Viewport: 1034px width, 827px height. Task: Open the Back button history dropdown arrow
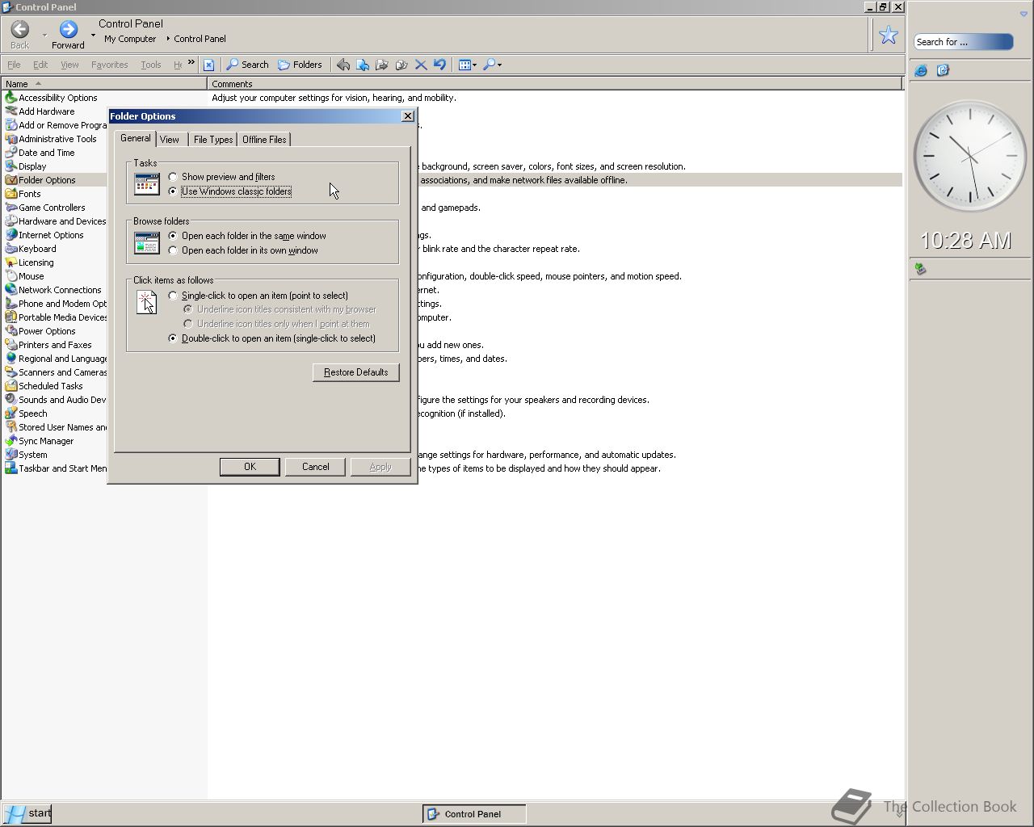[x=44, y=35]
